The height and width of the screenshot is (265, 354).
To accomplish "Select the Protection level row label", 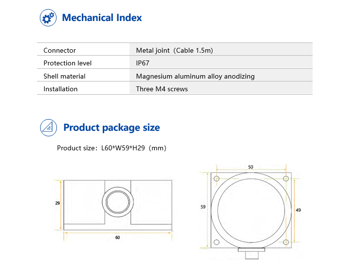I will (67, 63).
